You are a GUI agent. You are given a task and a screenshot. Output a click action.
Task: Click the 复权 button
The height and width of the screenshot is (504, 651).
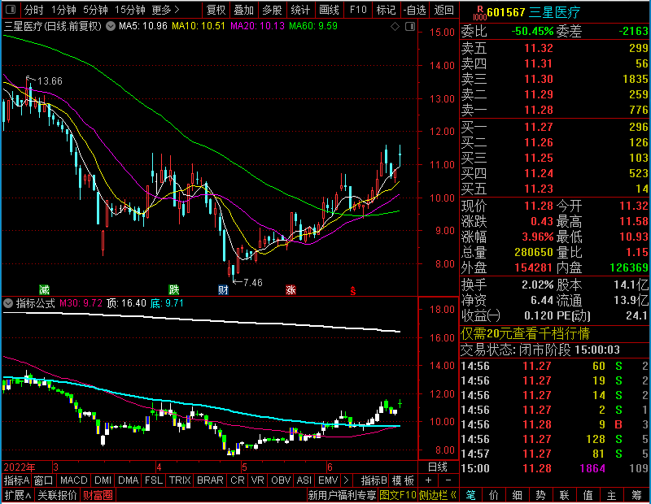pyautogui.click(x=216, y=10)
